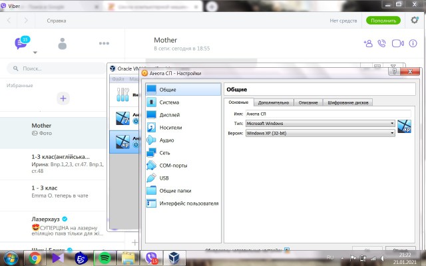Open the Viber contacts person icon
The width and height of the screenshot is (426, 266).
[x=62, y=43]
